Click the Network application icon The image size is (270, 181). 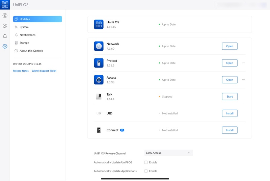pyautogui.click(x=99, y=46)
